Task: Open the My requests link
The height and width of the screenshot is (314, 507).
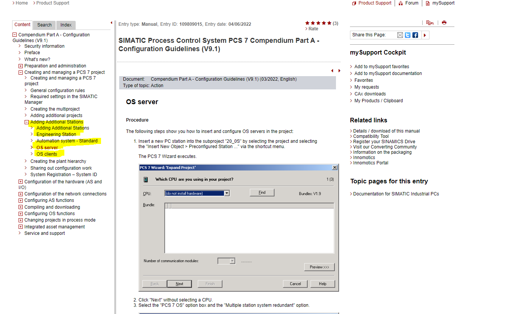Action: click(x=367, y=87)
